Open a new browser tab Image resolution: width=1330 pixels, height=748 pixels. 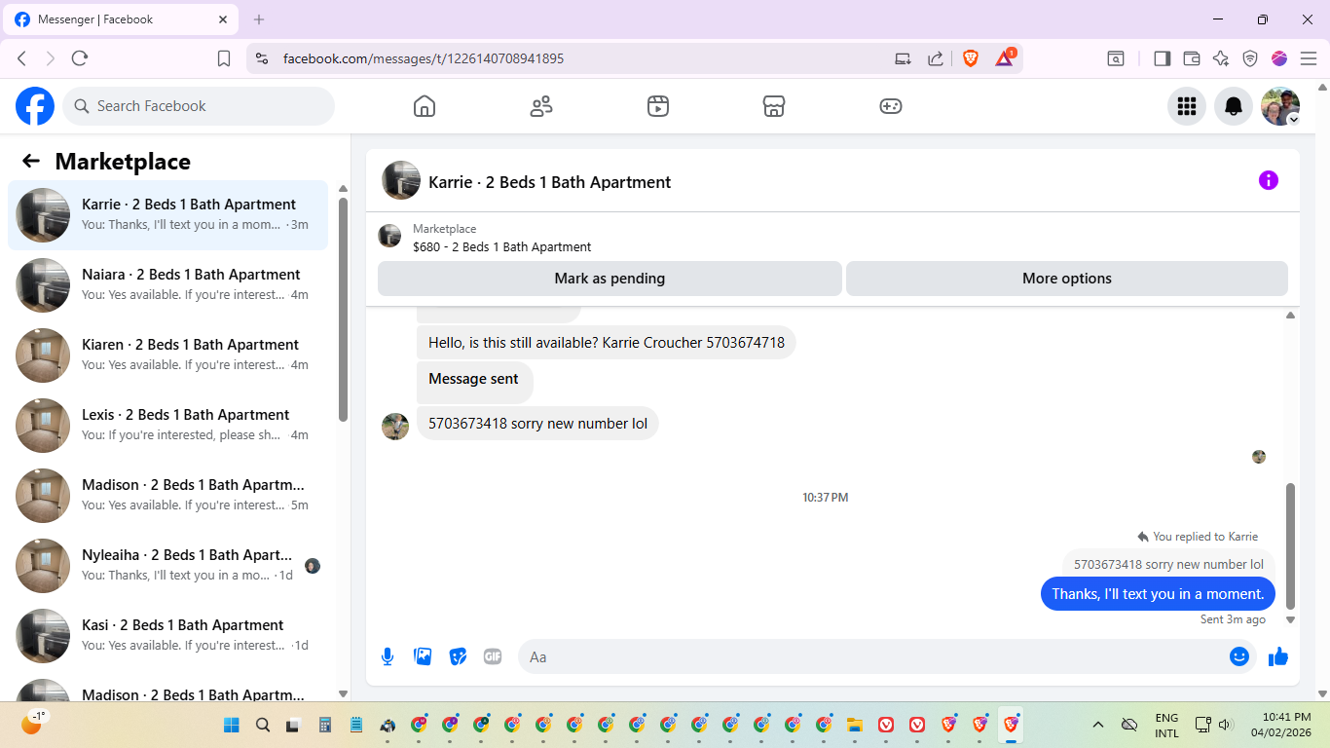tap(259, 19)
